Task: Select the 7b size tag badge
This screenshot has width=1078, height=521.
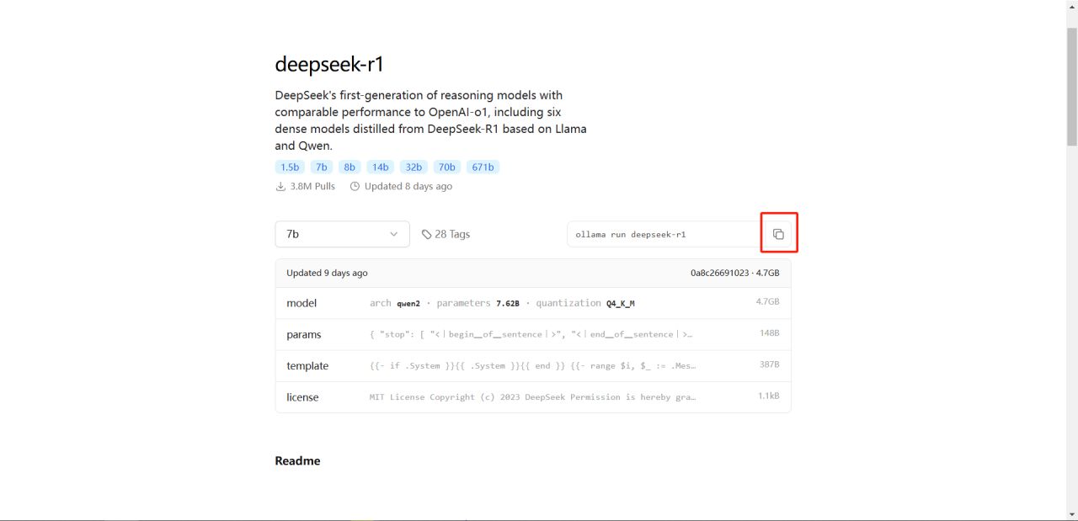Action: click(x=321, y=167)
